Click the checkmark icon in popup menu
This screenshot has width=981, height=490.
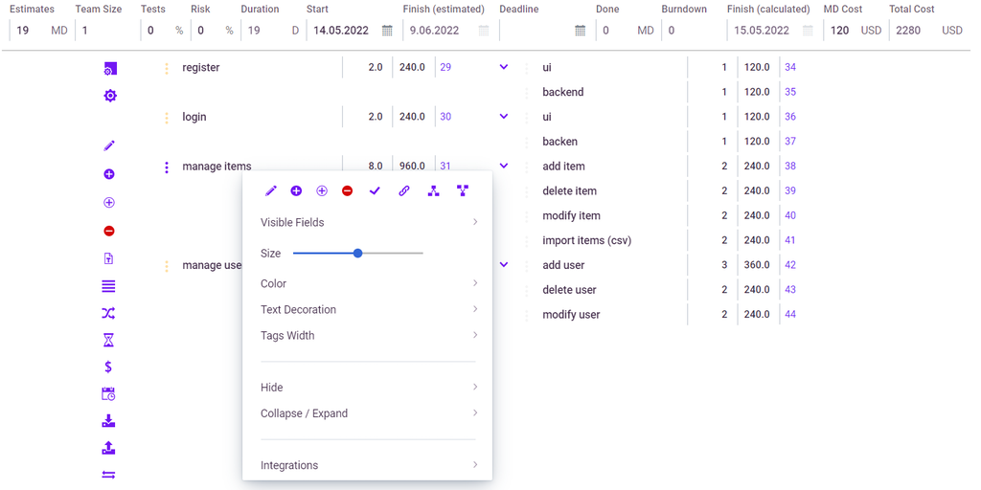tap(375, 190)
